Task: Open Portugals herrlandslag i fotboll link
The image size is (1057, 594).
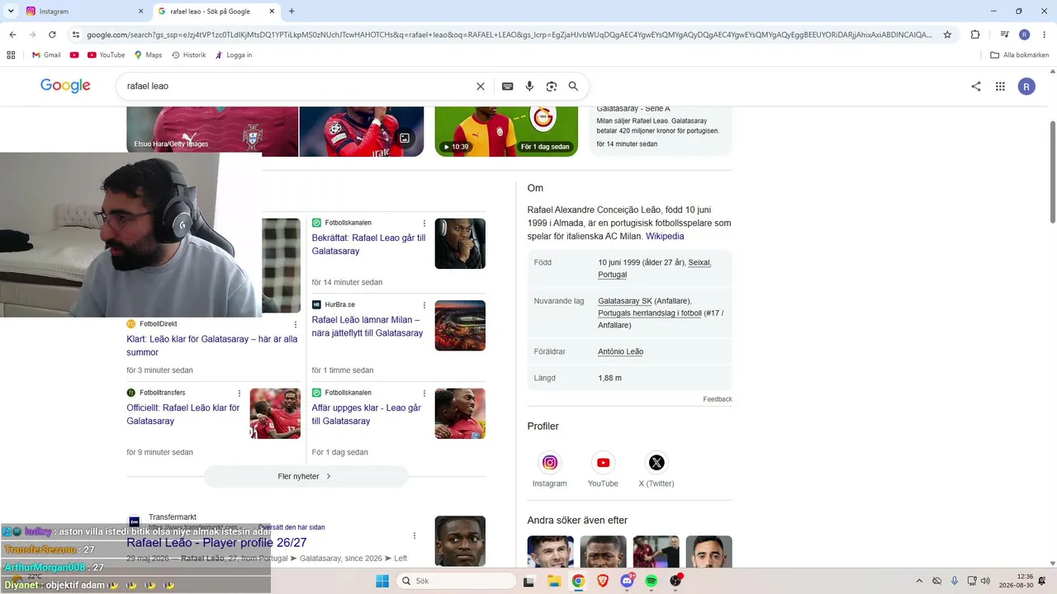Action: pyautogui.click(x=650, y=313)
